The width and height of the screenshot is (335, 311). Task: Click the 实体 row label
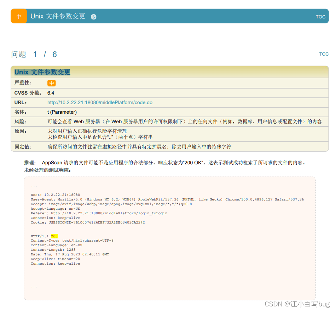click(20, 112)
